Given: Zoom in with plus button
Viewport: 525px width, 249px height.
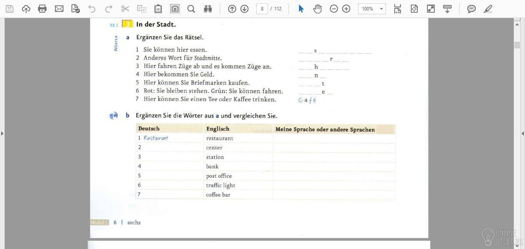Looking at the screenshot, I should pos(346,8).
